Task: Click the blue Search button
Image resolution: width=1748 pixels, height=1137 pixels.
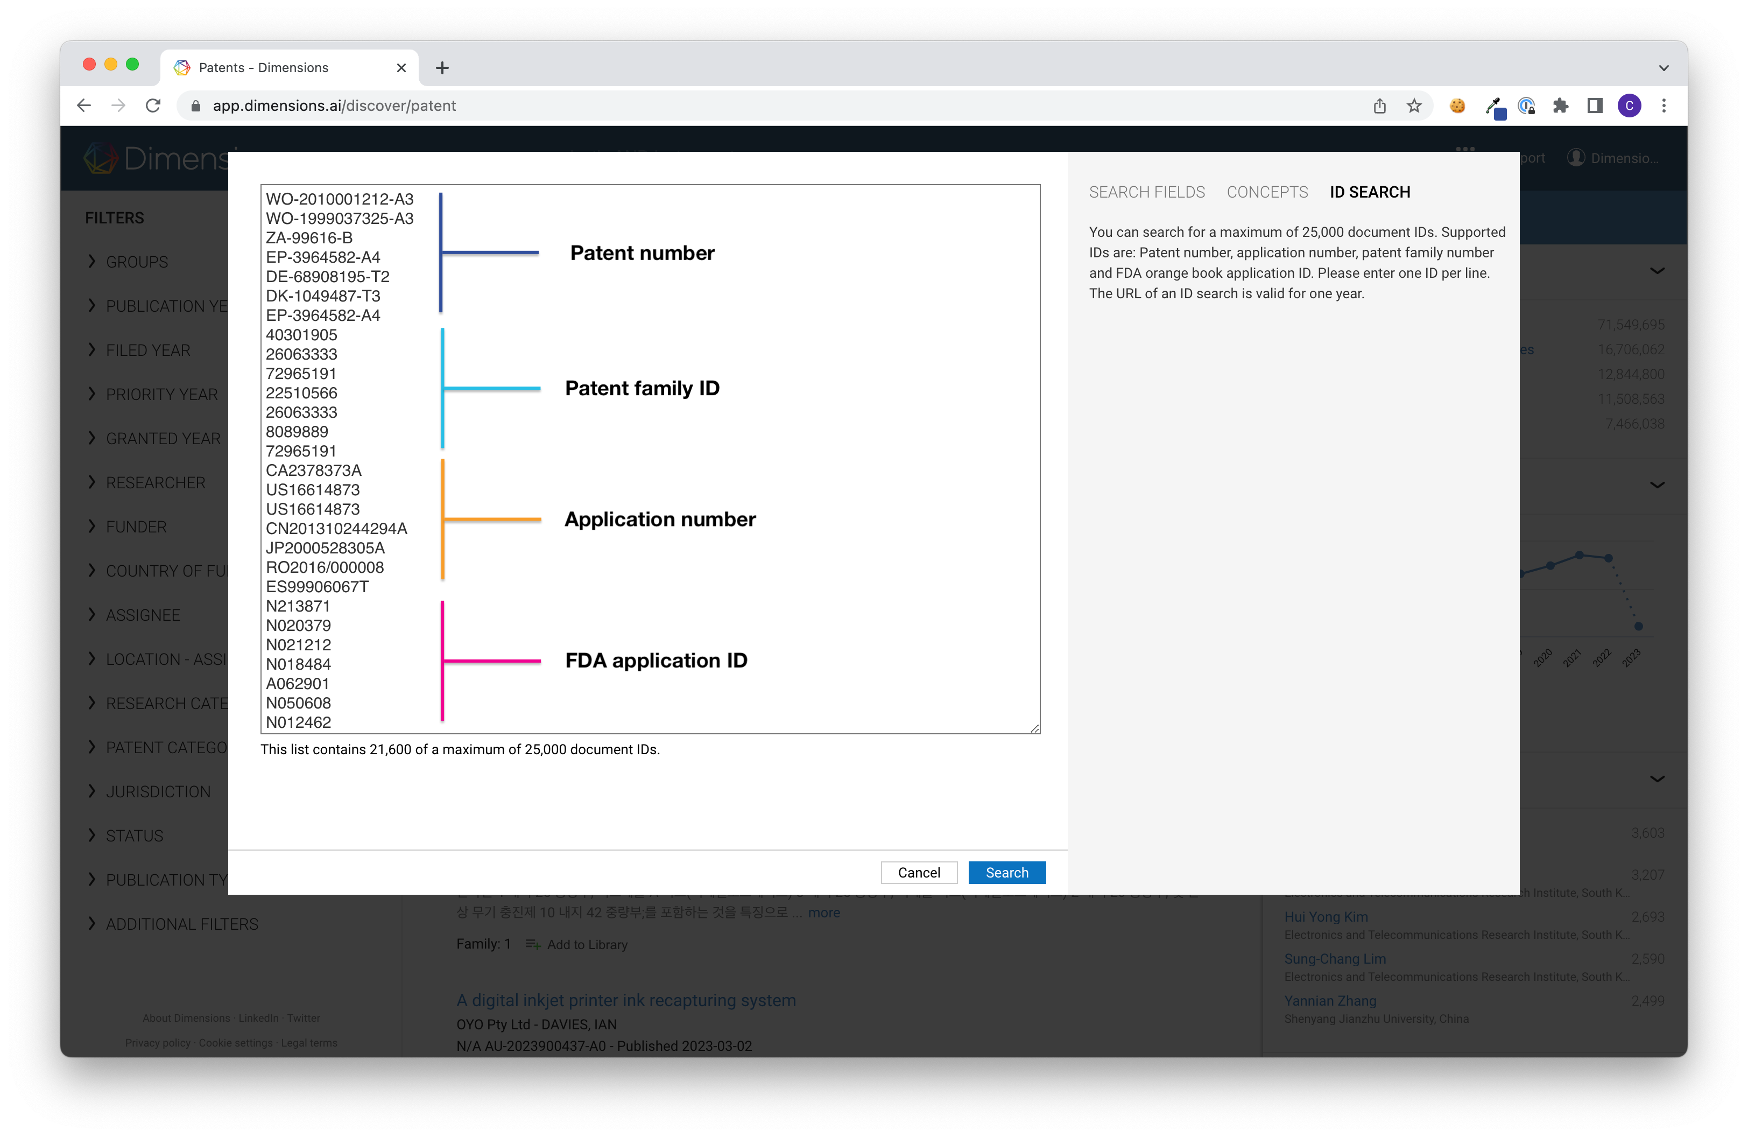Action: pos(1007,873)
